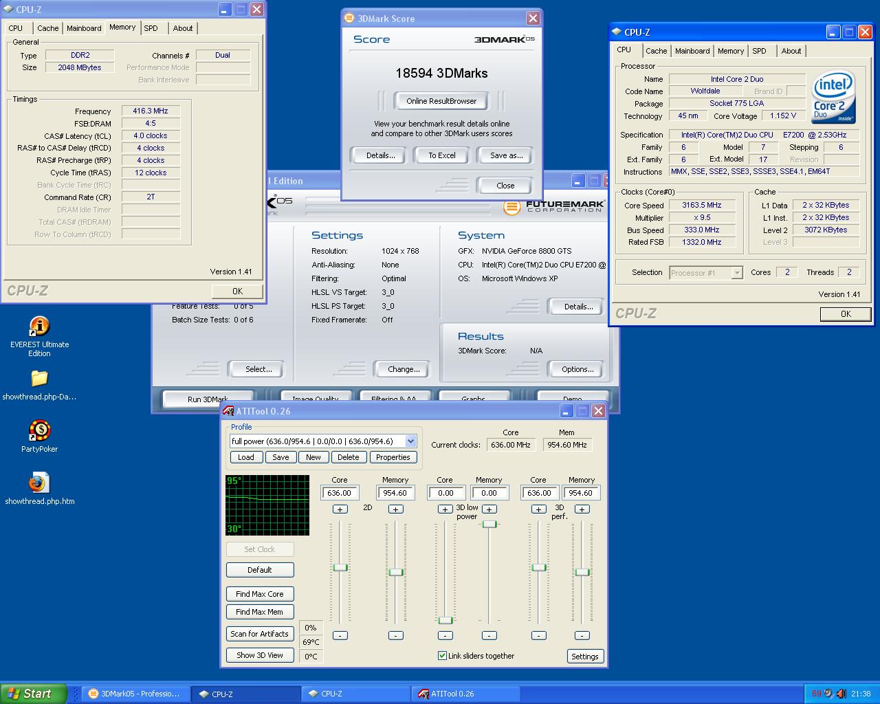Reset clocks with the Default button
Image resolution: width=880 pixels, height=704 pixels.
(260, 570)
